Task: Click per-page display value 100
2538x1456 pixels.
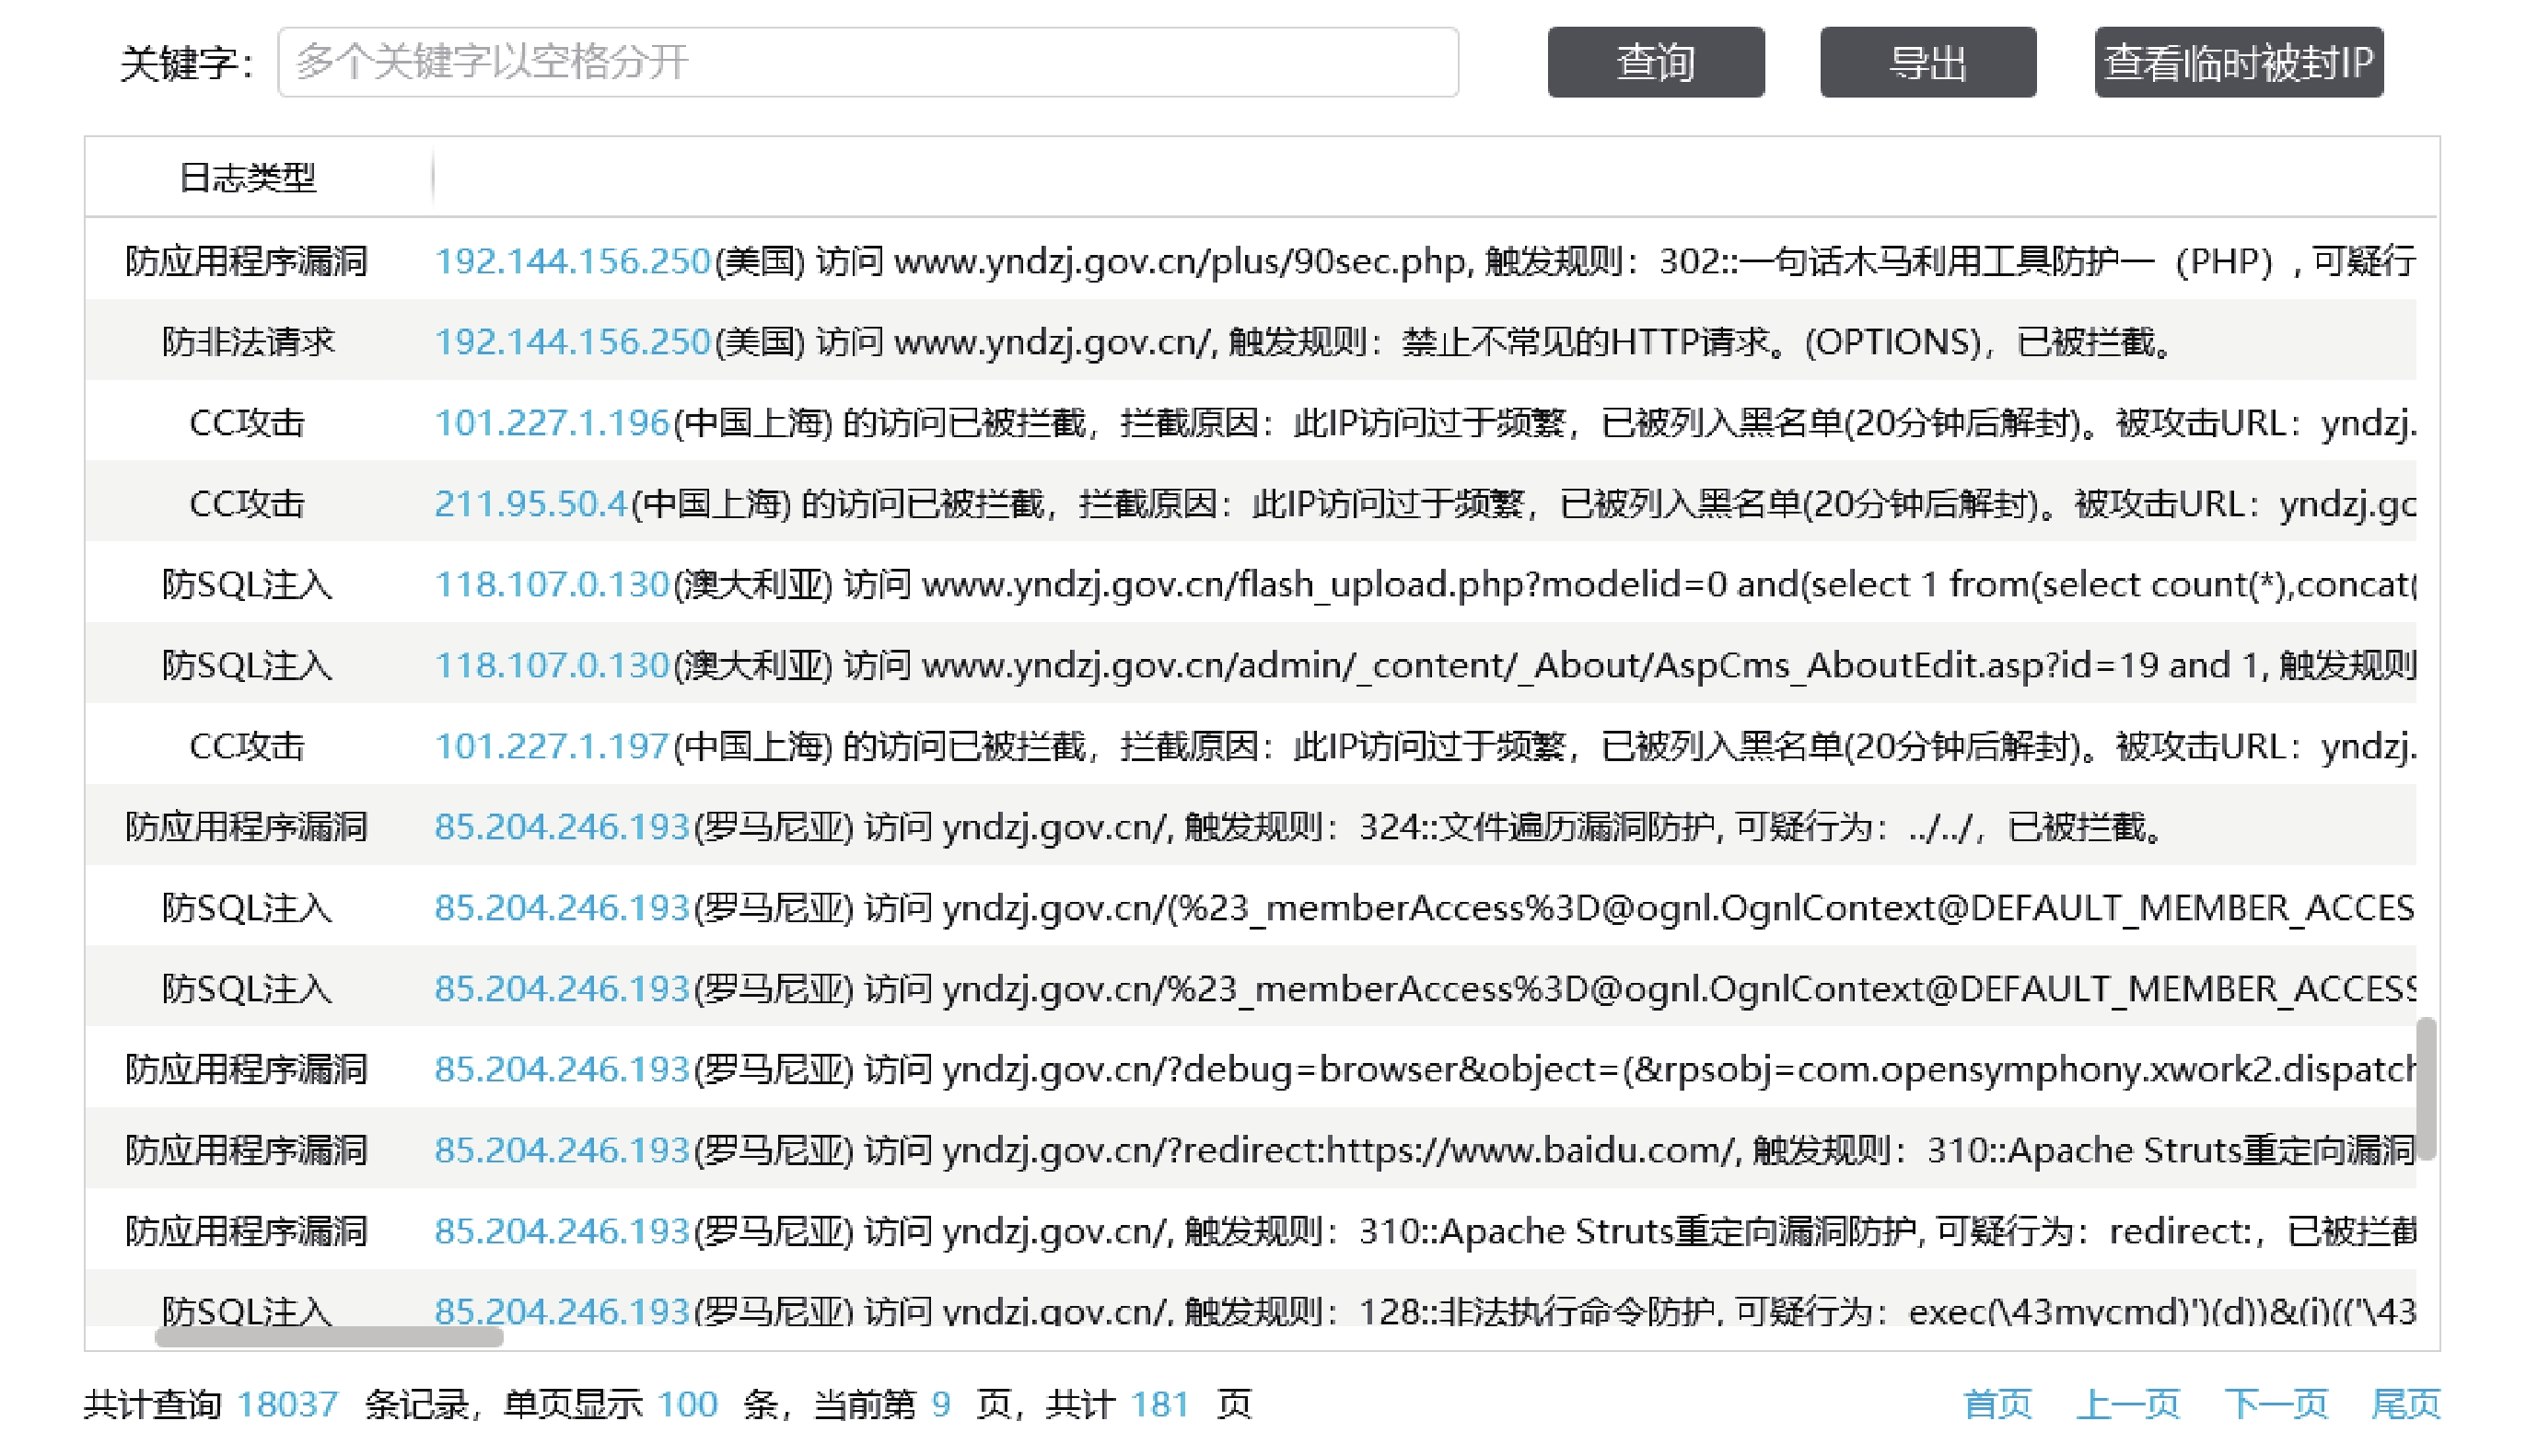Action: (687, 1404)
